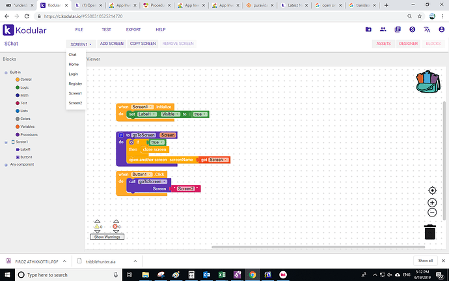The height and width of the screenshot is (281, 449).
Task: Click the dollar sign donate icon
Action: click(x=412, y=29)
